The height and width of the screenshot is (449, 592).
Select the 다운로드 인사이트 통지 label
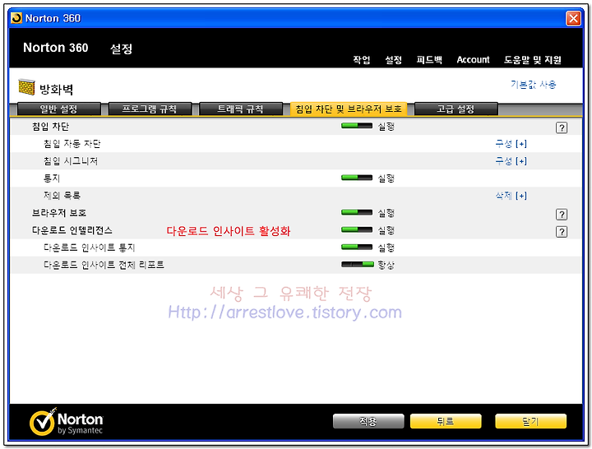(x=89, y=248)
